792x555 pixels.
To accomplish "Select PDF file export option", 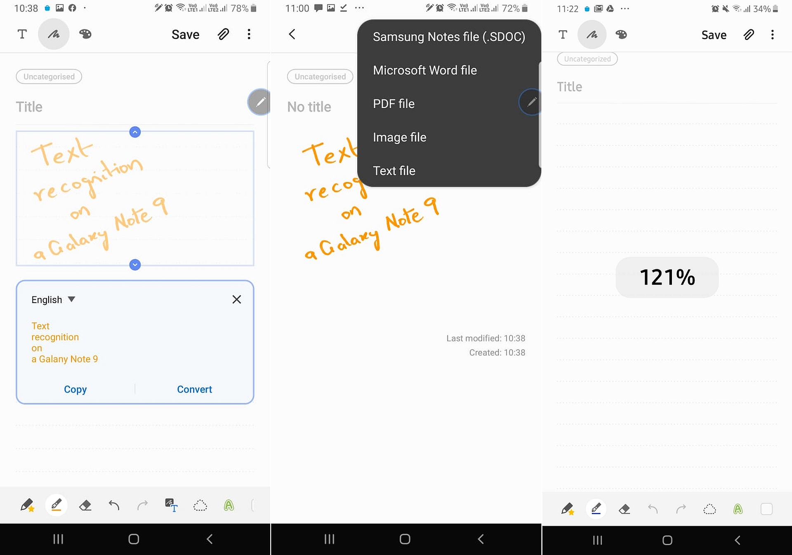I will tap(394, 103).
